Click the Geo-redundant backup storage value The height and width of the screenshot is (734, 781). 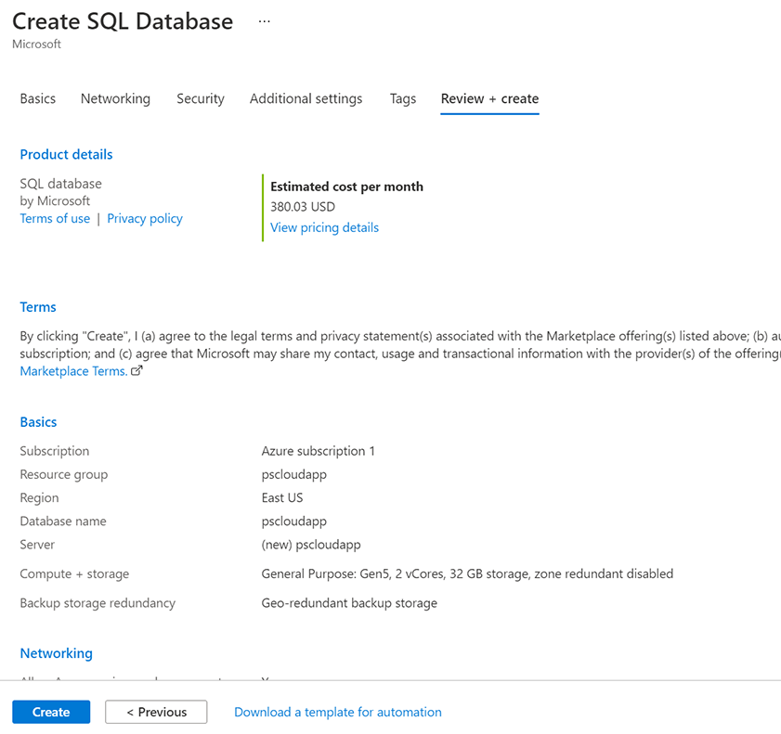click(349, 603)
